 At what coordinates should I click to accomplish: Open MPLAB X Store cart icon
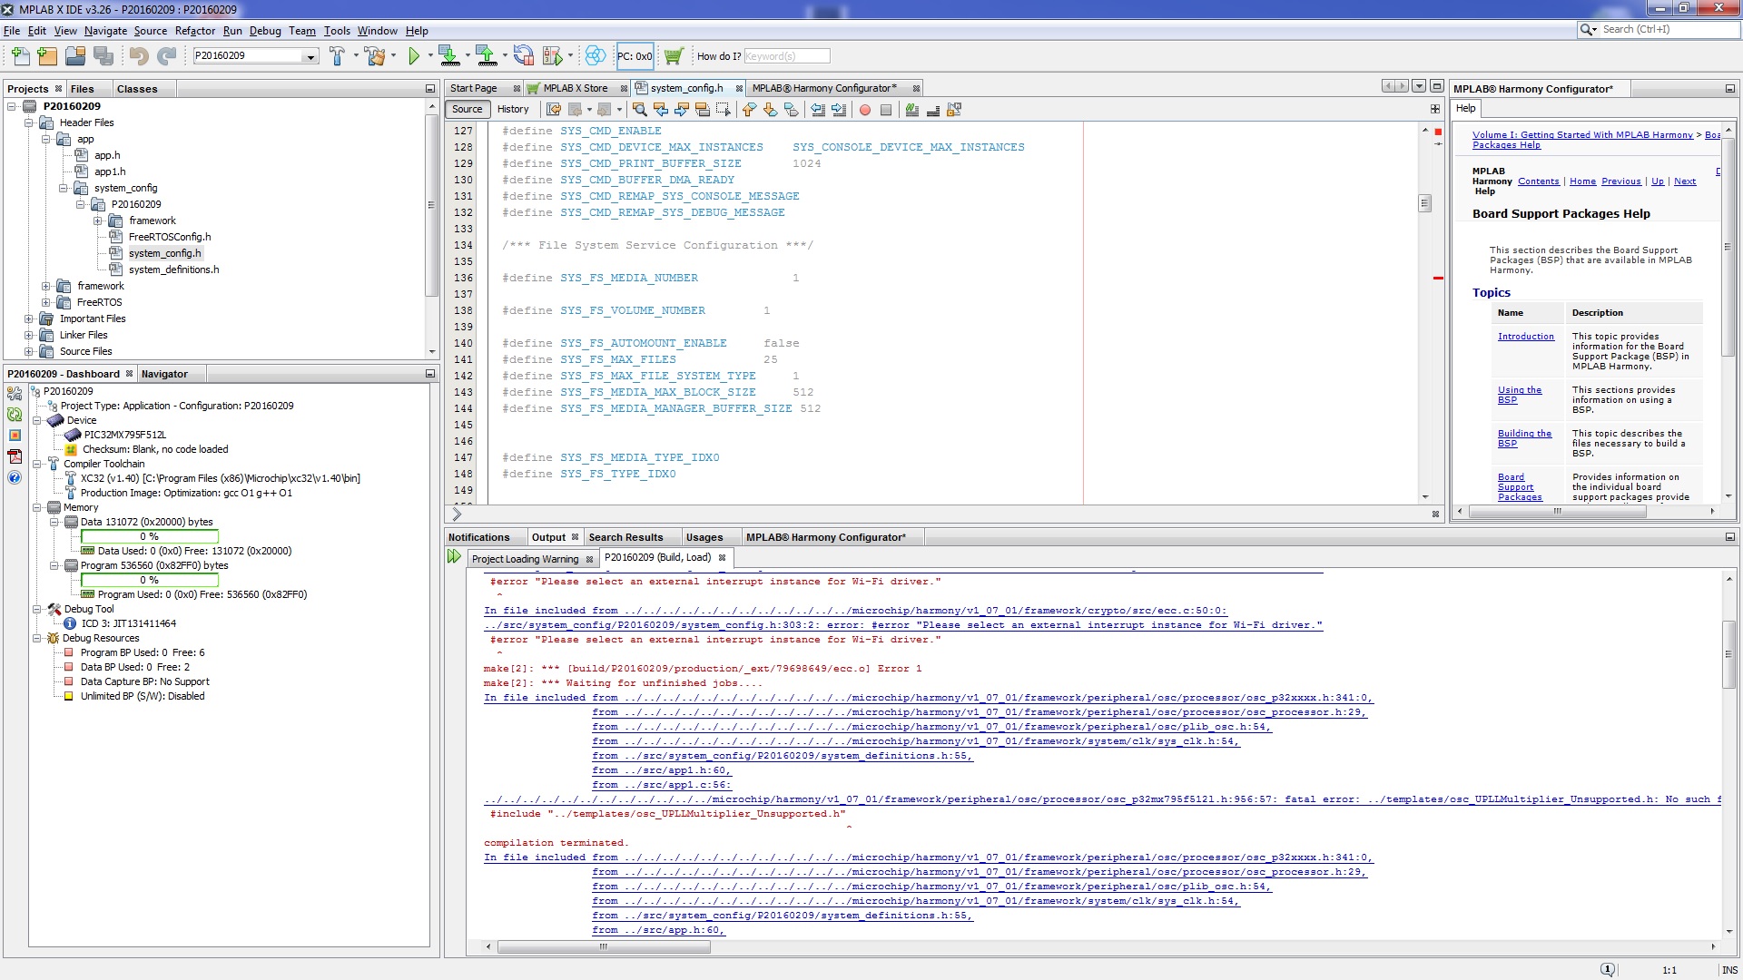click(x=673, y=56)
